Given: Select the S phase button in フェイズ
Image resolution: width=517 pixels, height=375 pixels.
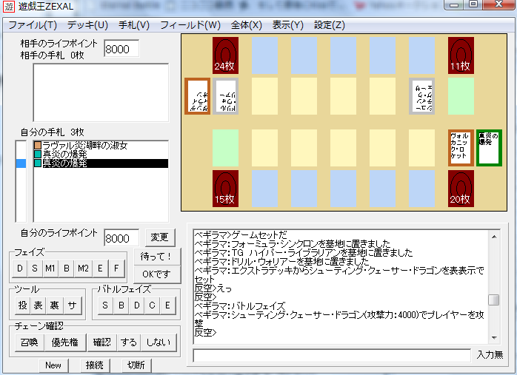Looking at the screenshot, I should pos(35,268).
